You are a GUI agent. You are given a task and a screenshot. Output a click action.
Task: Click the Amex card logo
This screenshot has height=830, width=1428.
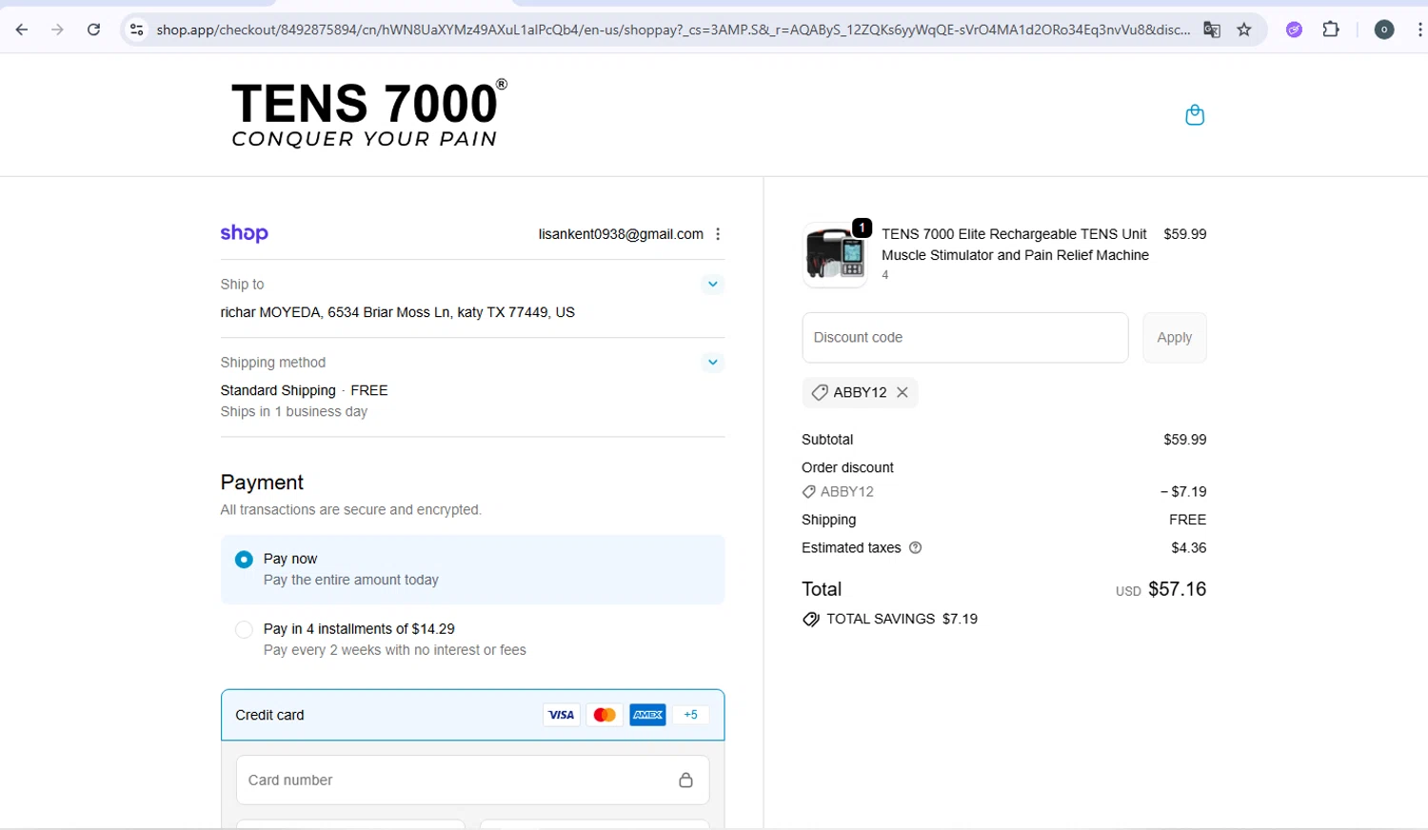pos(647,715)
